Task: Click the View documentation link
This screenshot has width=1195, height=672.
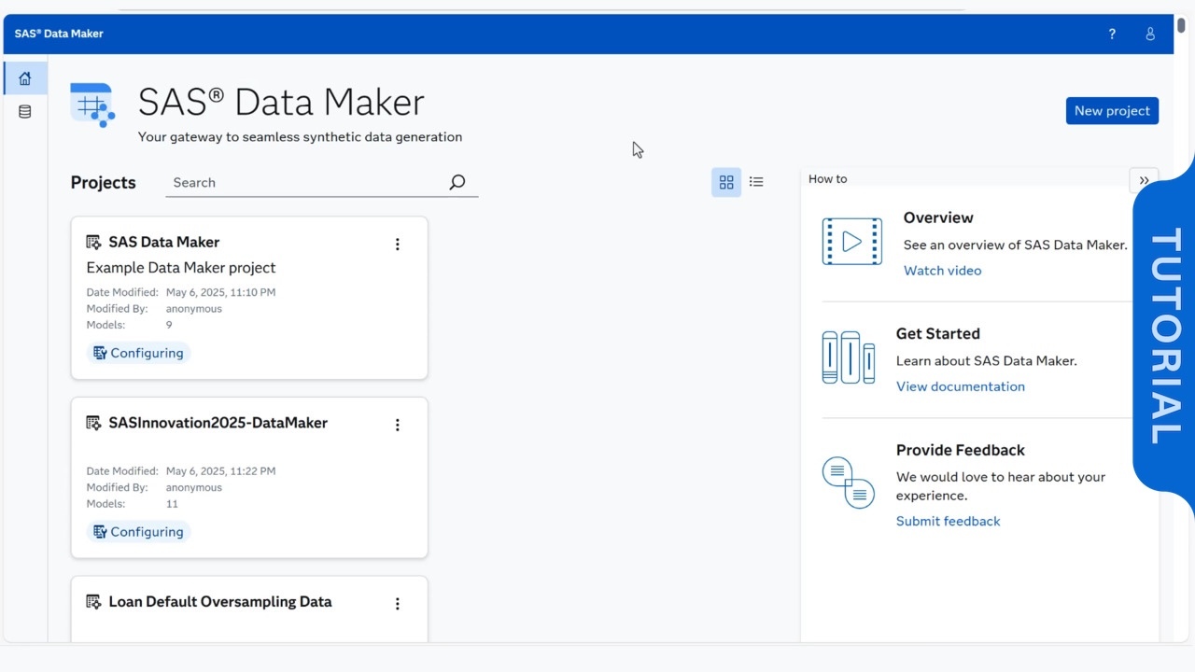Action: tap(960, 386)
